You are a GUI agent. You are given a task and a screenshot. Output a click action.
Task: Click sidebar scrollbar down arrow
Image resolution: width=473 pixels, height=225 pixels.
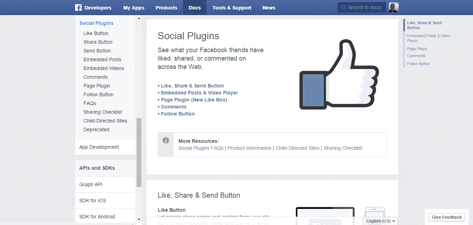coord(139,219)
